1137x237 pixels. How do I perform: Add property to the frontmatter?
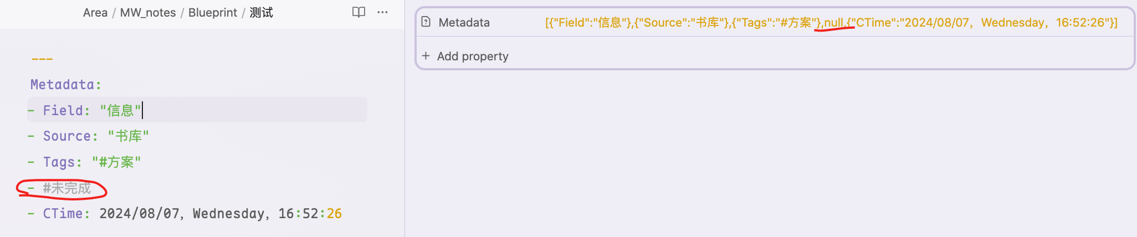click(465, 56)
